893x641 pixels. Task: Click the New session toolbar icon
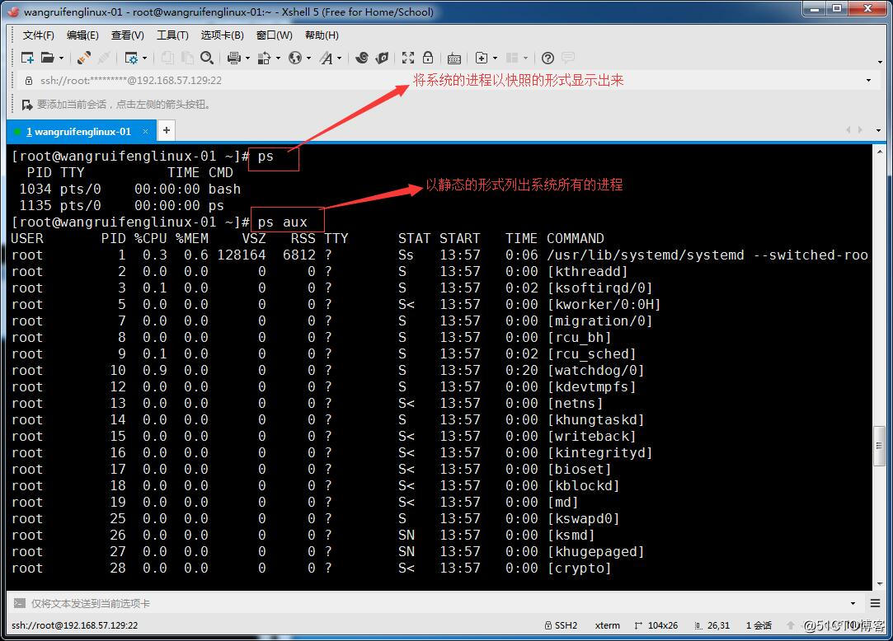pos(26,58)
